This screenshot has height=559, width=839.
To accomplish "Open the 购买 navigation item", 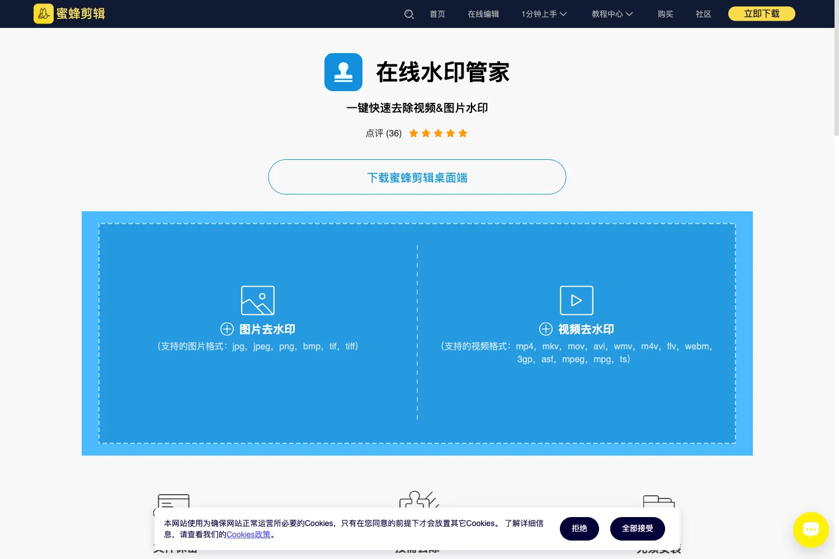I will click(666, 14).
